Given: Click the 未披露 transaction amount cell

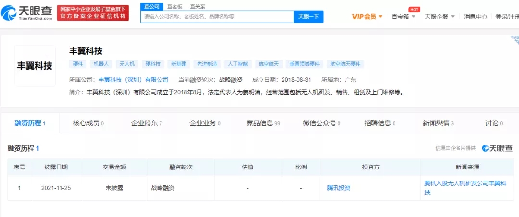Looking at the screenshot, I should (114, 188).
